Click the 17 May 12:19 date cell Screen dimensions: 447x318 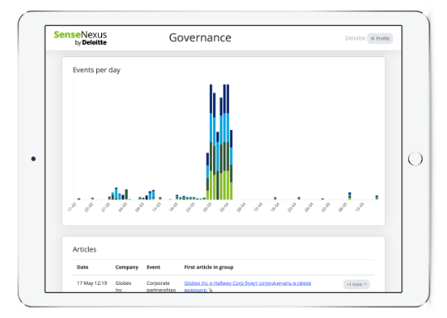92,283
